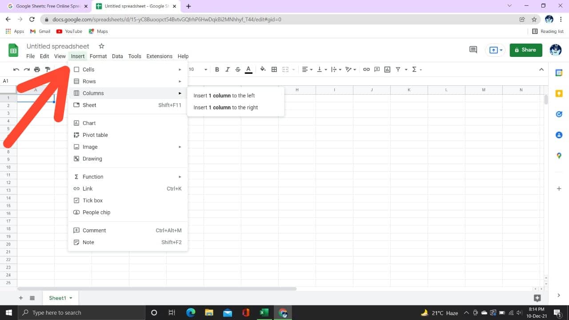Click the Gmail bookmark
Viewport: 569px width, 320px height.
(40, 31)
